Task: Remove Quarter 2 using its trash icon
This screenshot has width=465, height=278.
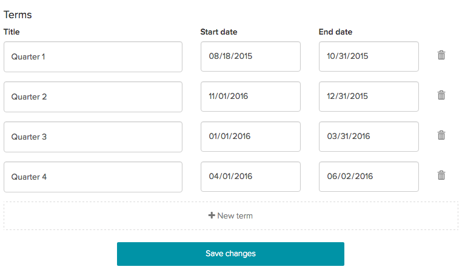Action: click(441, 95)
